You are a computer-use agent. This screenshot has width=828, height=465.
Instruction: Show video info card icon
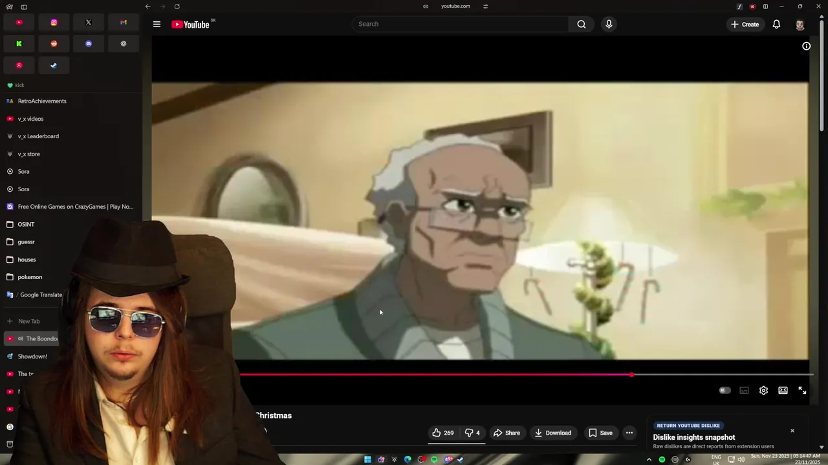(x=807, y=46)
